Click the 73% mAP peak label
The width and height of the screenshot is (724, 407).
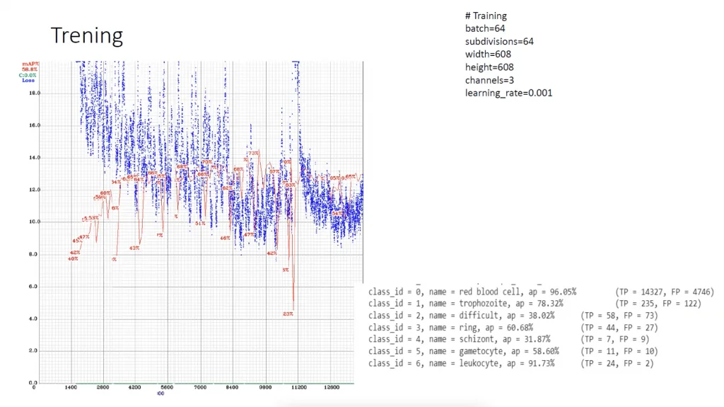coord(254,153)
